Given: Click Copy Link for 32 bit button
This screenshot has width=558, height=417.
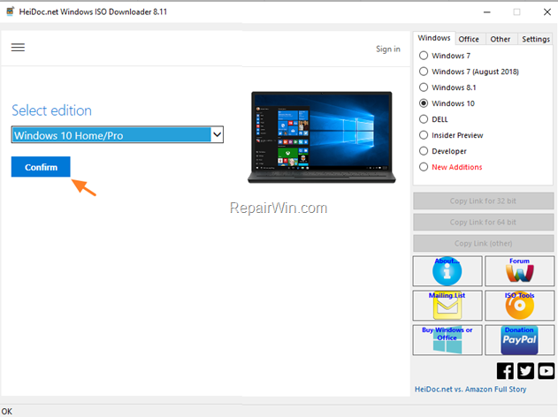Looking at the screenshot, I should (483, 201).
